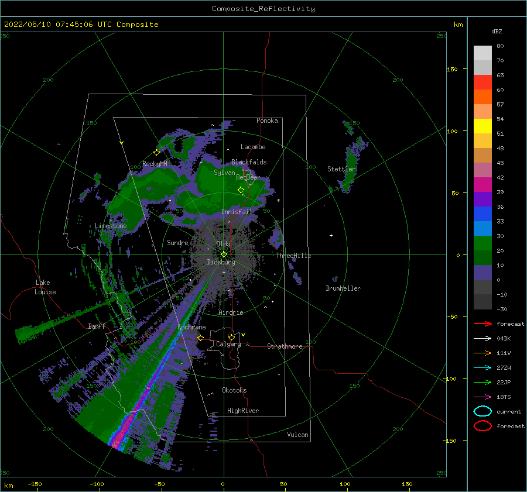This screenshot has width=527, height=492.
Task: Click the RedDeer city label
Action: 248,177
